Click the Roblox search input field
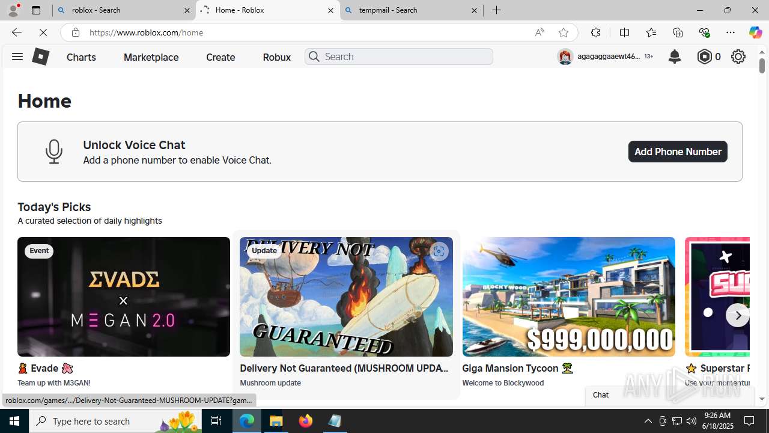The height and width of the screenshot is (433, 769). tap(399, 57)
